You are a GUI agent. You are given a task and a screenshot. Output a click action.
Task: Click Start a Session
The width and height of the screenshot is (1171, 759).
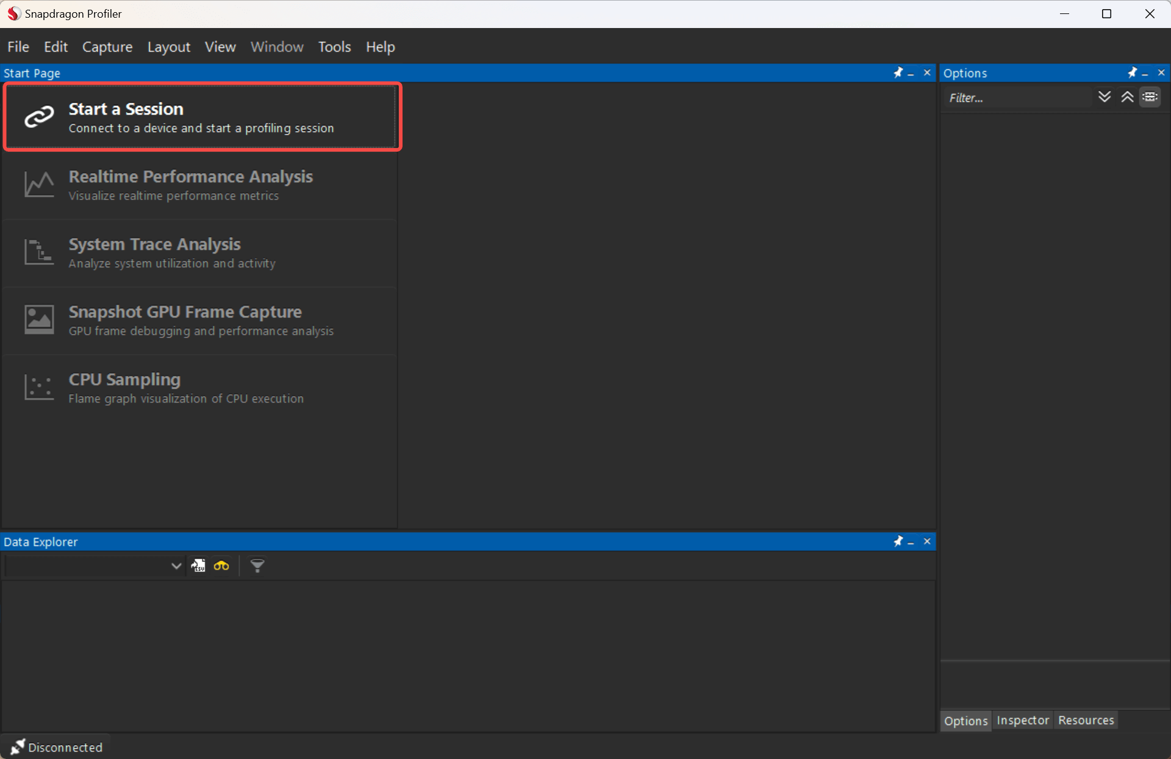click(201, 117)
